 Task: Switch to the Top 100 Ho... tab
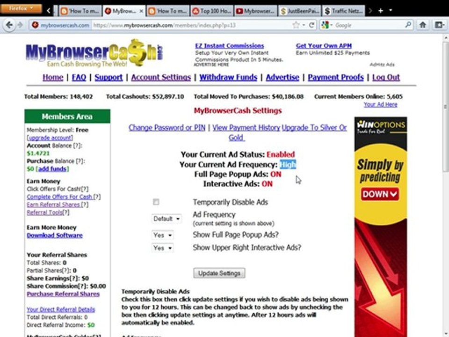pyautogui.click(x=212, y=11)
